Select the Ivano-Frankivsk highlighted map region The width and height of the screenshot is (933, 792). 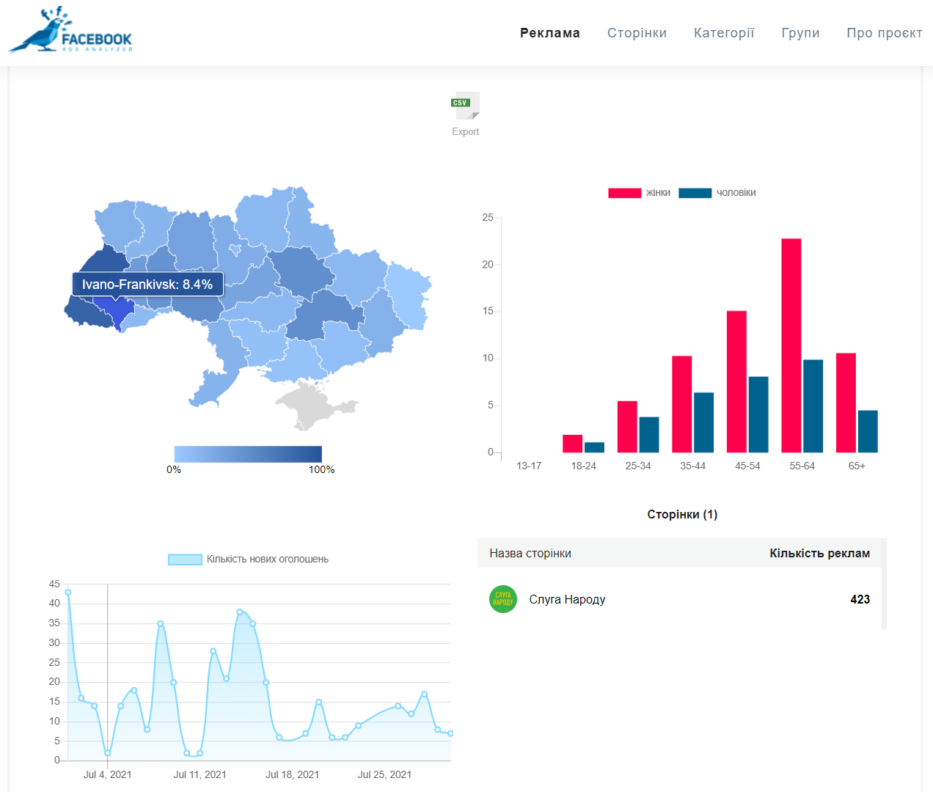(115, 309)
